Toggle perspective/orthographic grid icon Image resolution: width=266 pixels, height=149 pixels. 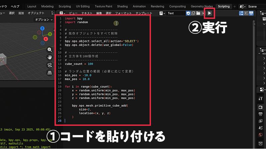tap(50, 73)
